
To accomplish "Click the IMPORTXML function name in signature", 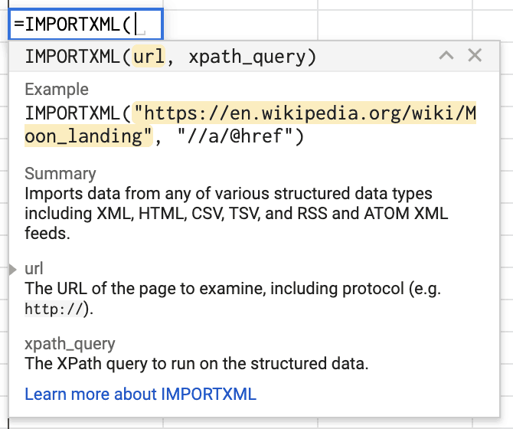I will click(x=73, y=57).
